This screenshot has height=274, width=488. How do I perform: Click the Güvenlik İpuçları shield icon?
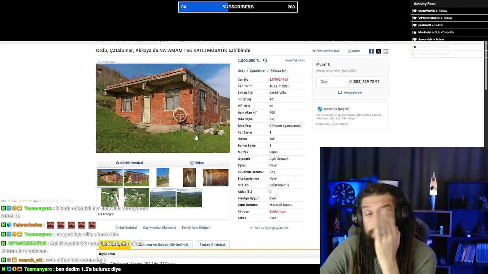pos(320,109)
